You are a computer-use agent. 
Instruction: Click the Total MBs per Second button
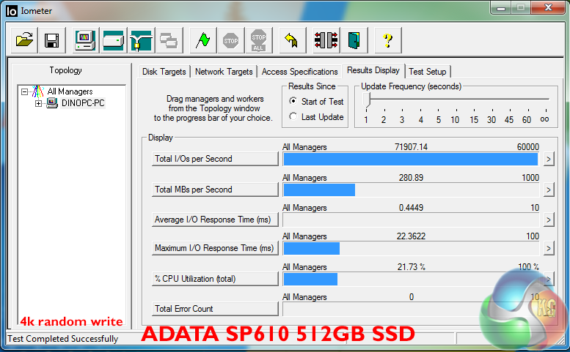click(215, 190)
